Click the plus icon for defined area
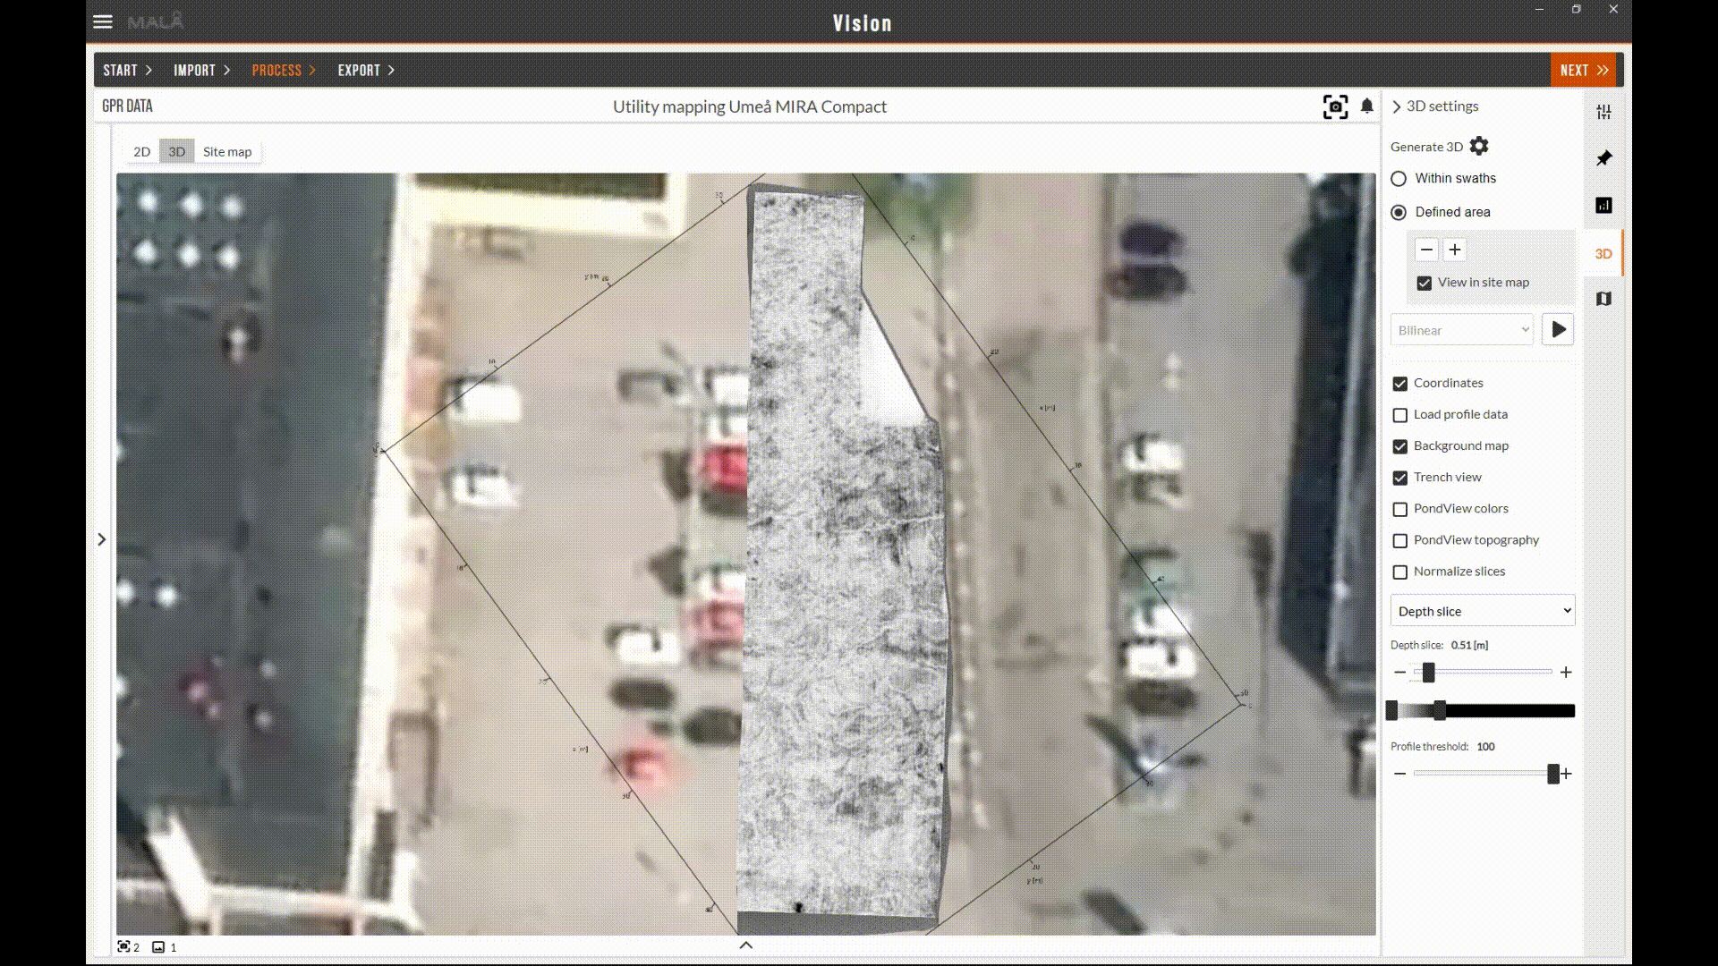 click(1455, 250)
